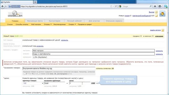Switch to the Бухгалтерия tab
This screenshot has width=169, height=95.
tap(55, 21)
